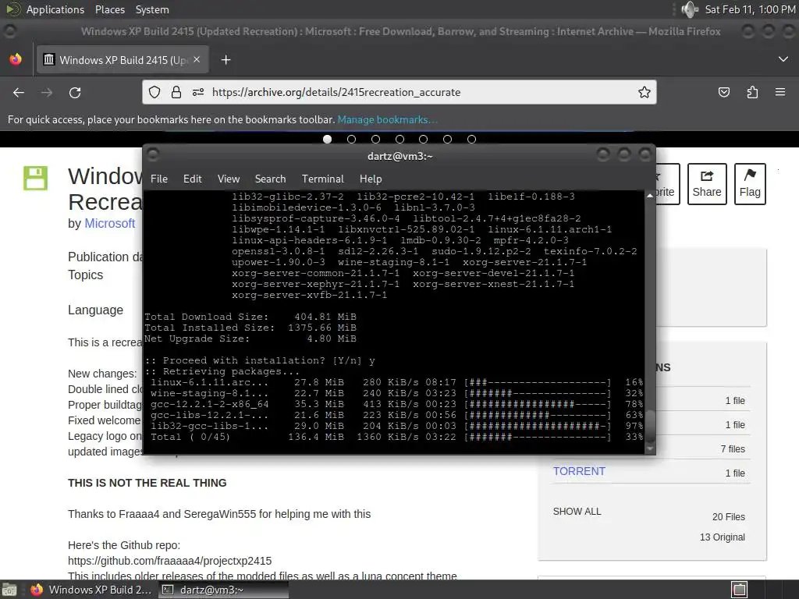Open the Firefox extensions icon
799x599 pixels.
click(752, 92)
